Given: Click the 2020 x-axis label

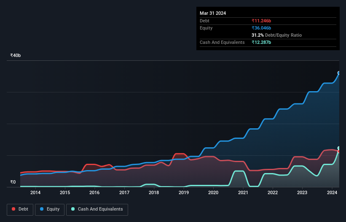Looking at the screenshot, I should [213, 192].
